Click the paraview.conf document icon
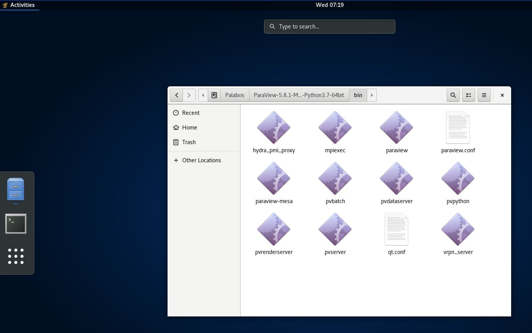Viewport: 532px width, 333px height. pos(458,128)
